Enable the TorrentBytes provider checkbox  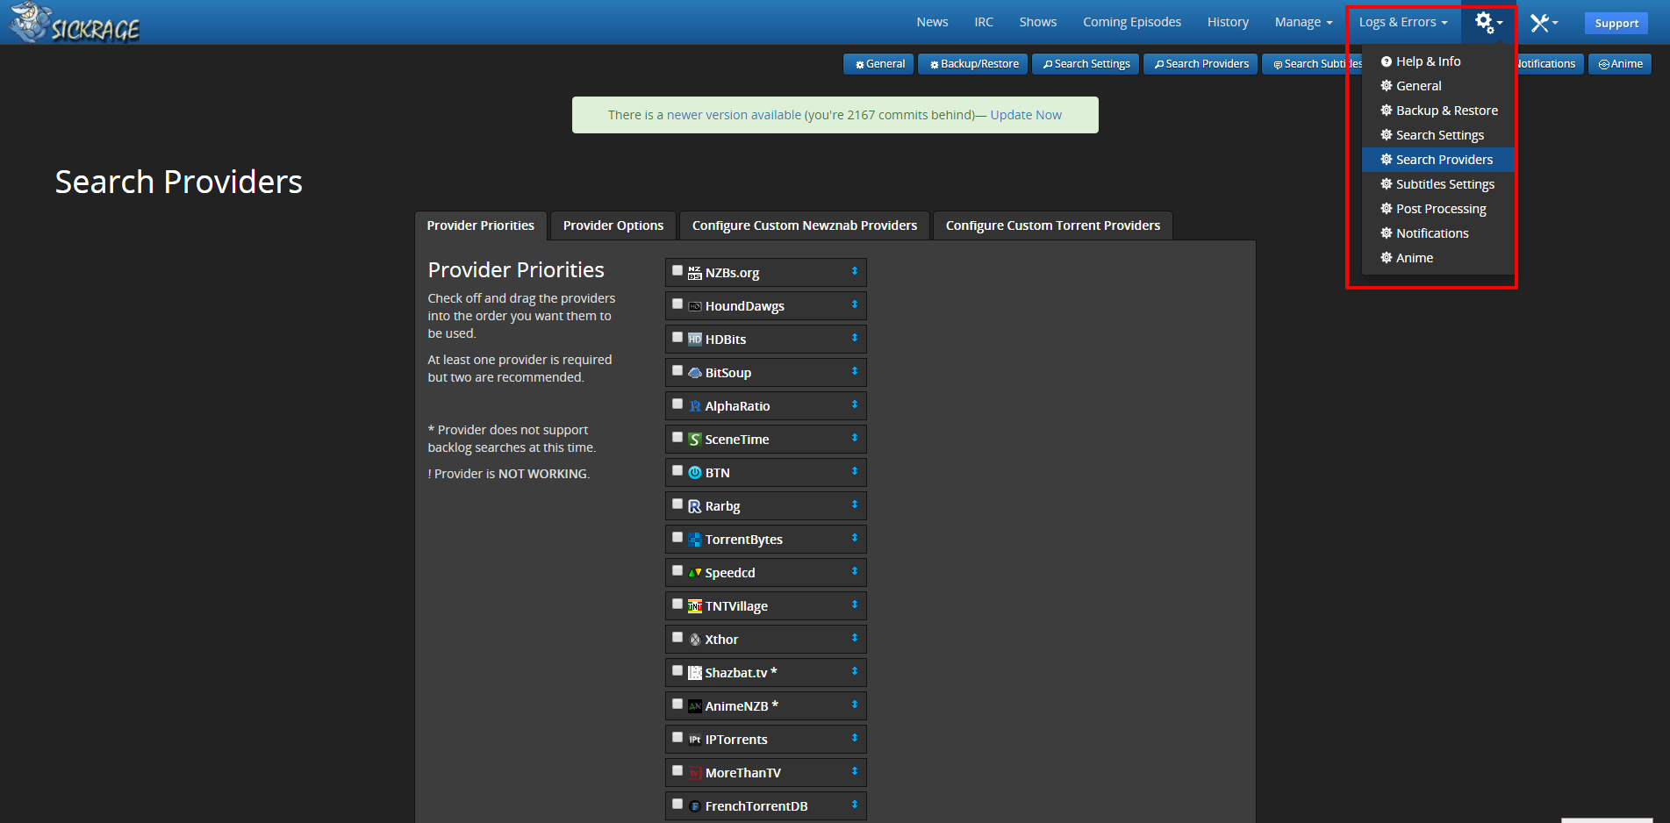pos(677,538)
